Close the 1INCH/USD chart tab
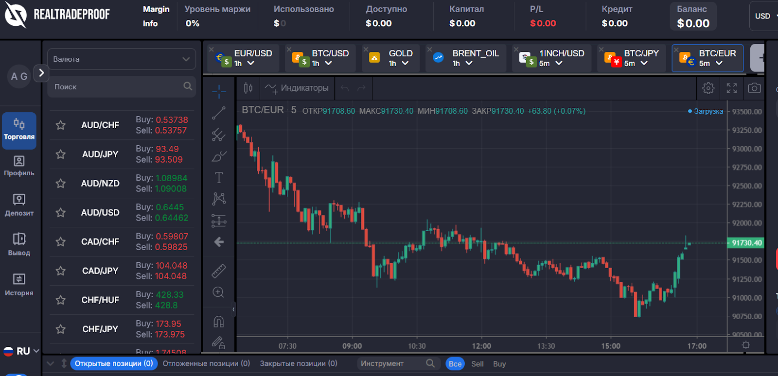The image size is (778, 376). click(516, 49)
